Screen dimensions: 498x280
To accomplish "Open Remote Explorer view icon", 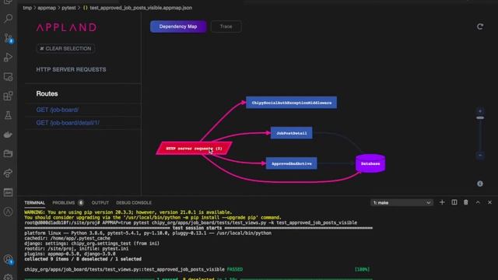I will point(9,76).
